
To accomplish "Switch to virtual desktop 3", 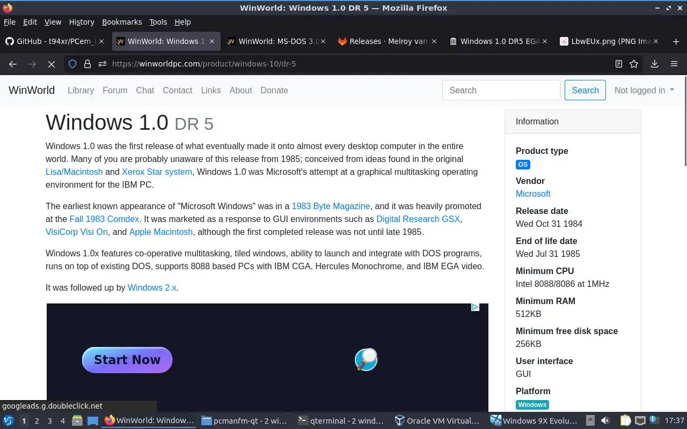I will pos(49,421).
